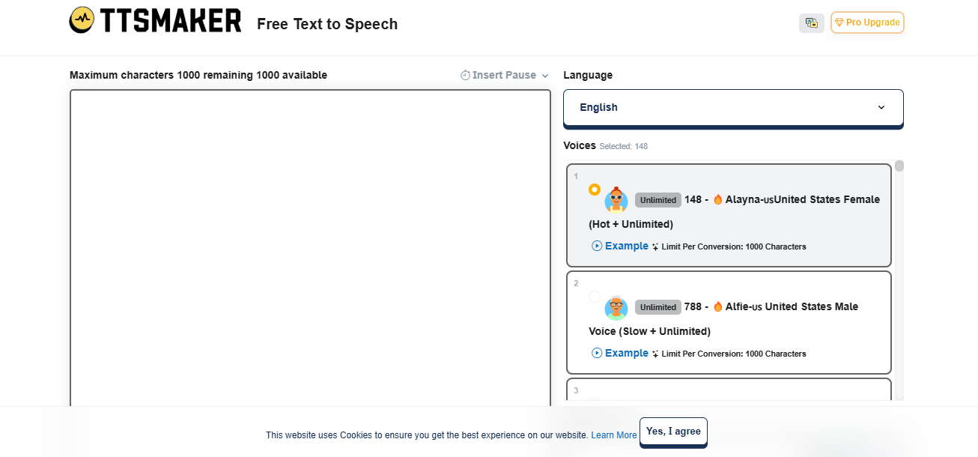This screenshot has height=457, width=978.
Task: Select the Alfie voice radio button
Action: (595, 297)
